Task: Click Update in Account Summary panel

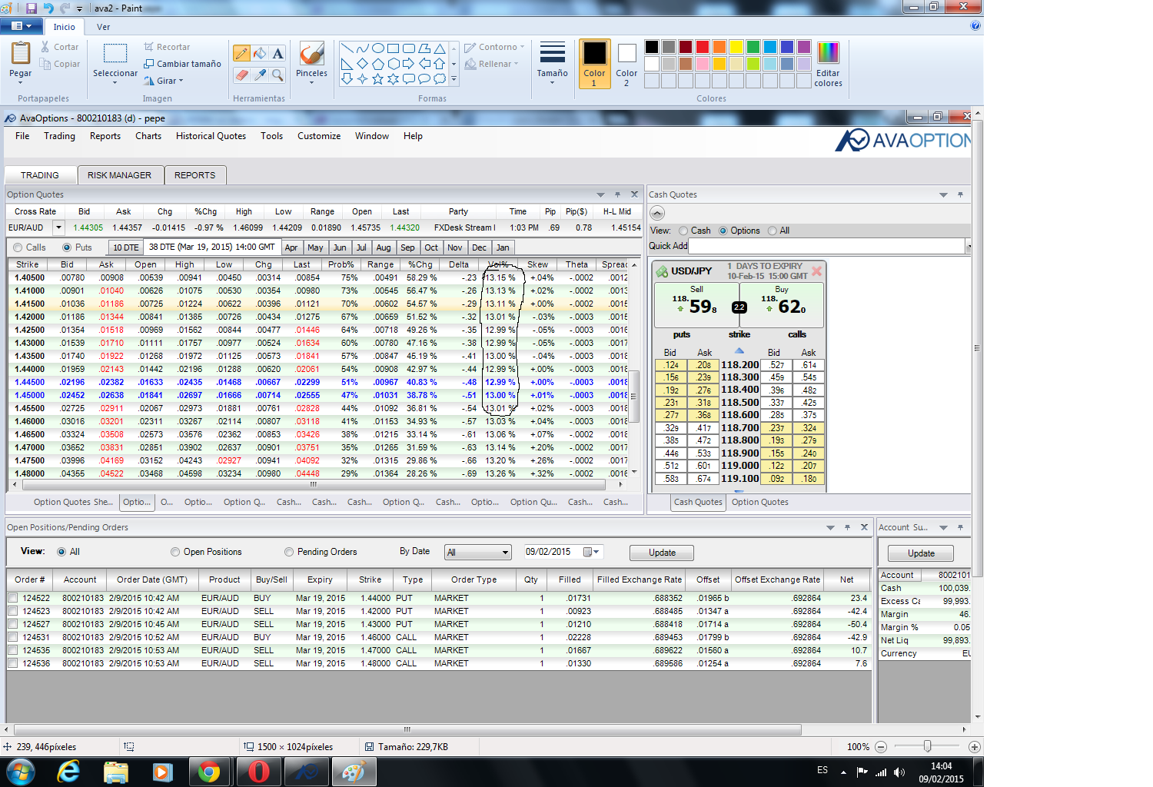Action: point(920,553)
